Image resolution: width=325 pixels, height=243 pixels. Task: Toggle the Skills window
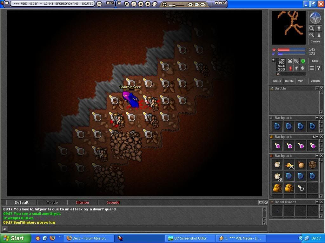point(277,81)
